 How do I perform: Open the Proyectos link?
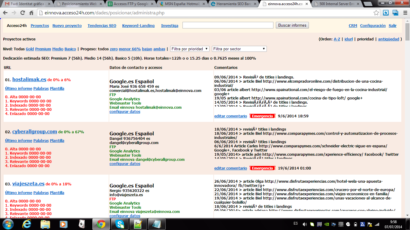(40, 26)
